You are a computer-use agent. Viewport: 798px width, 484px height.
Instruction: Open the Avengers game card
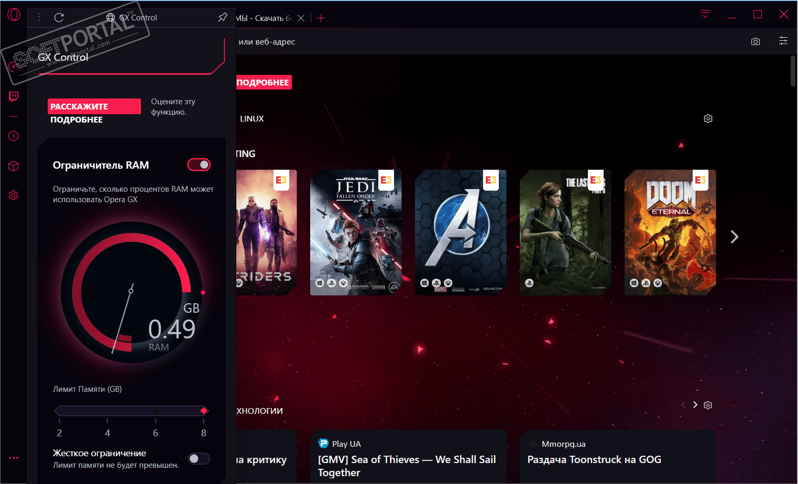[461, 232]
